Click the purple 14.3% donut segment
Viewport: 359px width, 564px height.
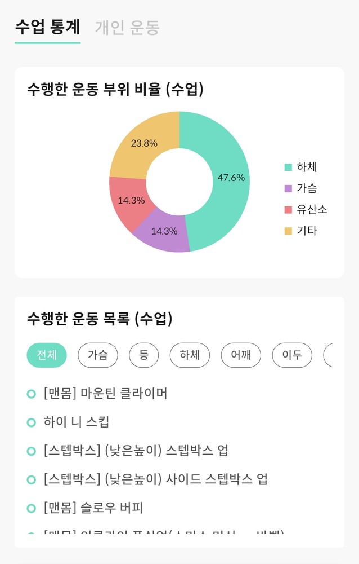[x=164, y=231]
